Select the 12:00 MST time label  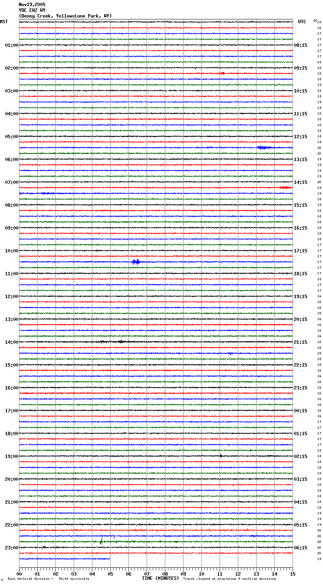11,297
